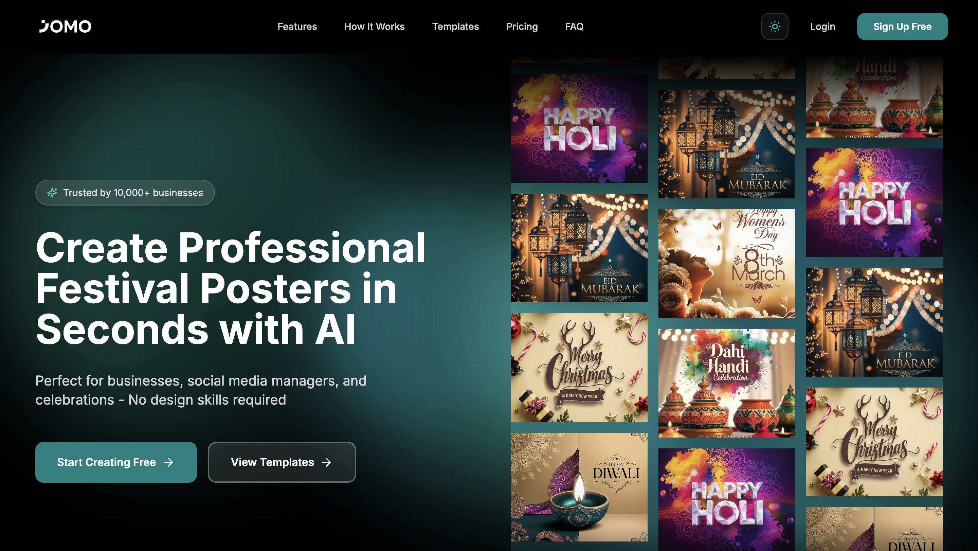Toggle the light/dark theme sun icon

[x=775, y=26]
